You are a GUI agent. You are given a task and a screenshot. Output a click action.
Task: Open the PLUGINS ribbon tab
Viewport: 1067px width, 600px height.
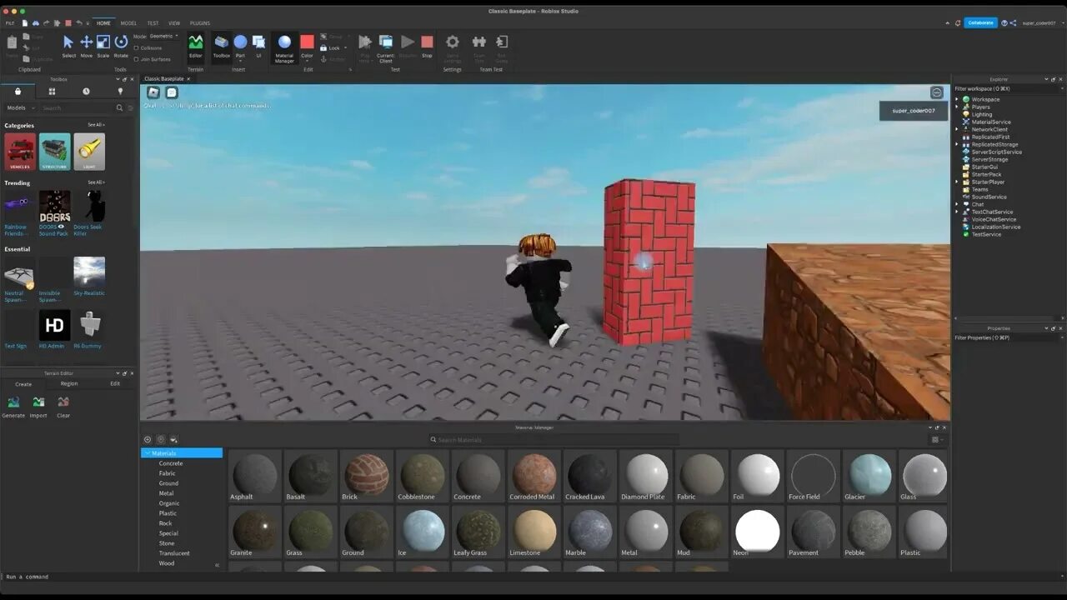tap(200, 23)
